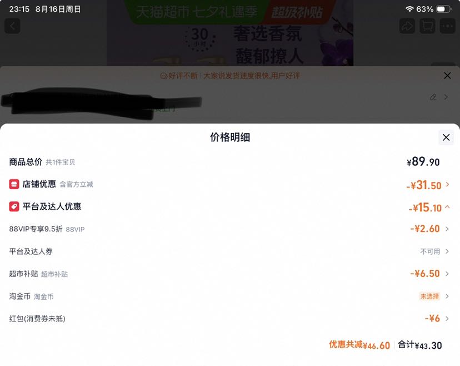Open 超市补贴 discount chevron
The width and height of the screenshot is (460, 366).
447,274
